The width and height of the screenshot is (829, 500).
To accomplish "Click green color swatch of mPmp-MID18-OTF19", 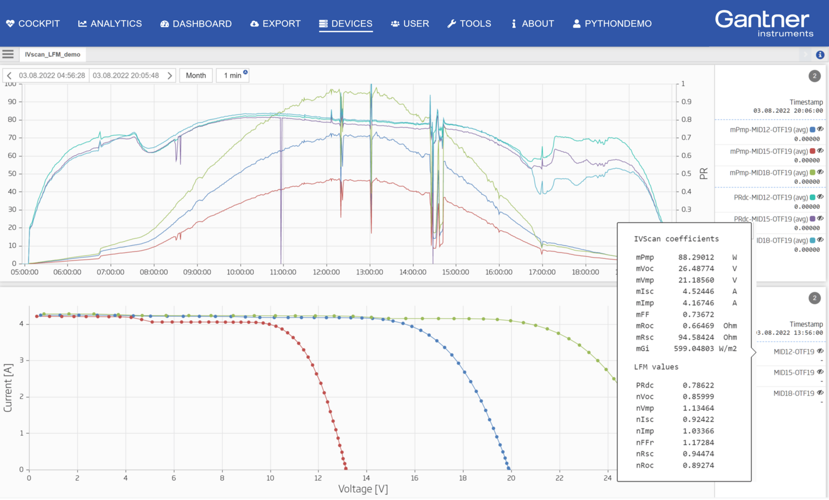I will point(812,173).
